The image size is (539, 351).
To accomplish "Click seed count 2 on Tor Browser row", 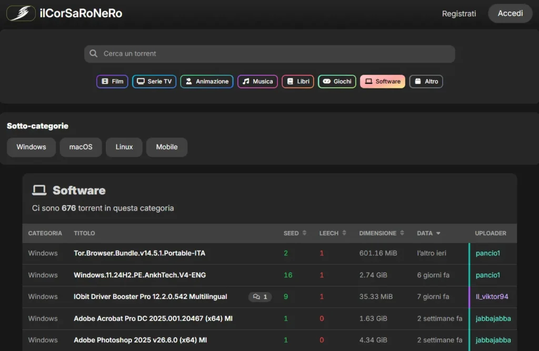I will [x=286, y=253].
